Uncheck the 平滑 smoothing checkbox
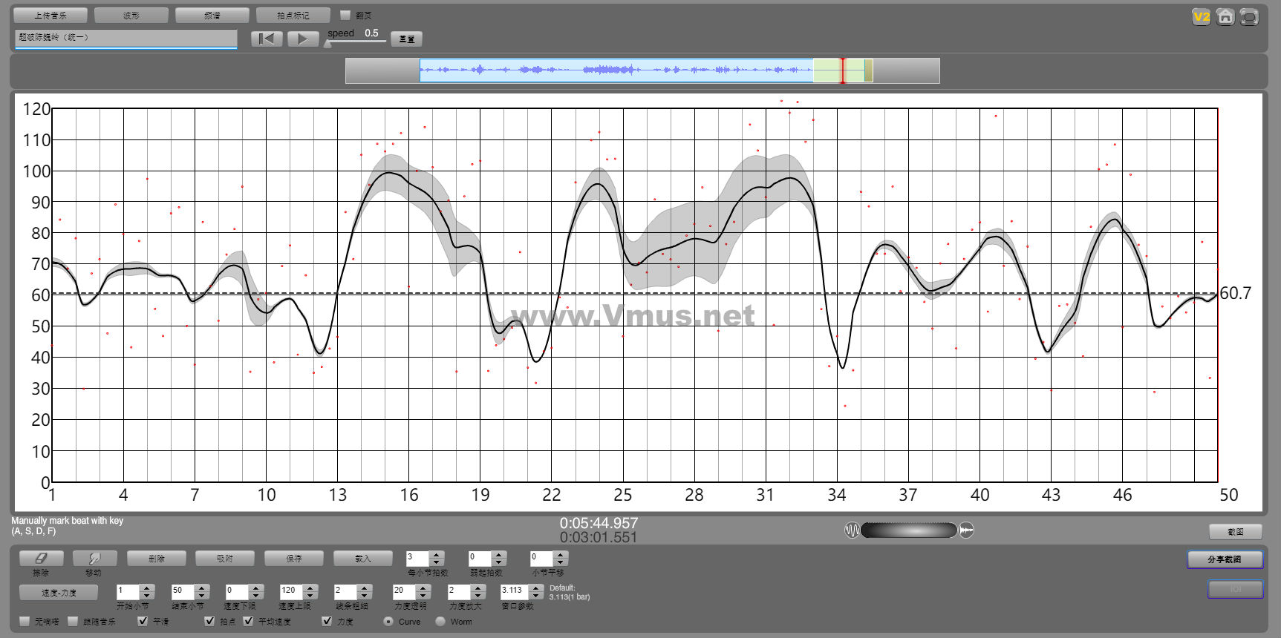This screenshot has height=638, width=1281. [143, 621]
